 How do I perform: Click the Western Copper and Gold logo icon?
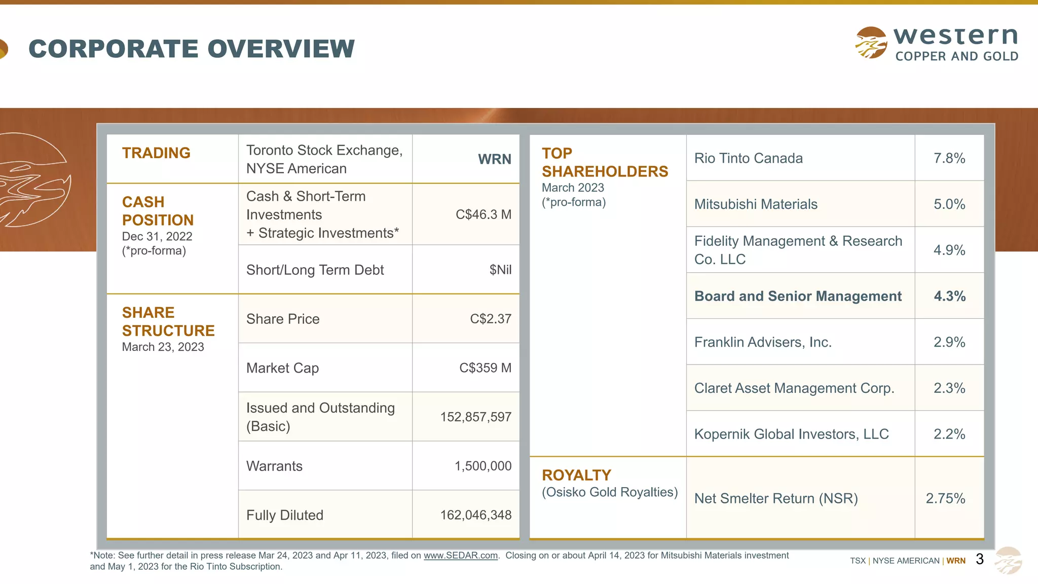tap(871, 43)
